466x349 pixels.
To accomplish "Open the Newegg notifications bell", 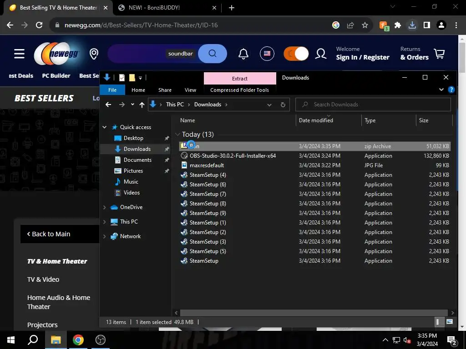I will tap(243, 54).
